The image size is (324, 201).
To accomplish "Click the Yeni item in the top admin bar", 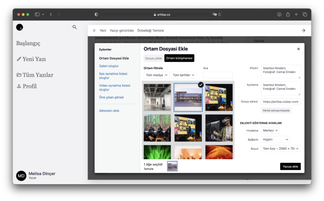I will coord(103,31).
